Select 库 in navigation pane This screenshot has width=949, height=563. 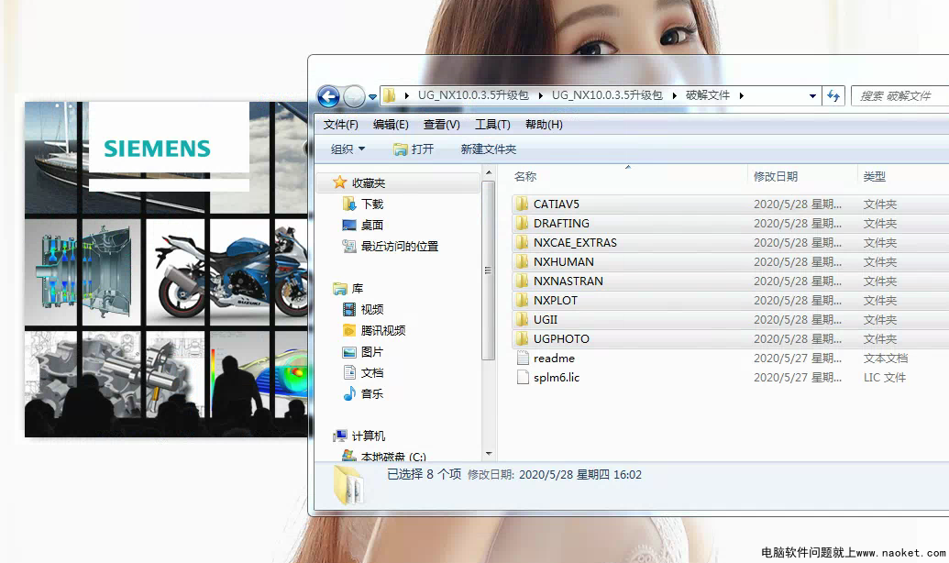point(348,289)
